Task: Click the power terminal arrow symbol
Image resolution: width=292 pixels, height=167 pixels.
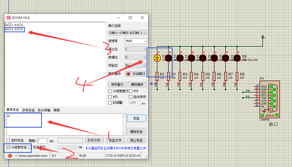Action: [263, 37]
